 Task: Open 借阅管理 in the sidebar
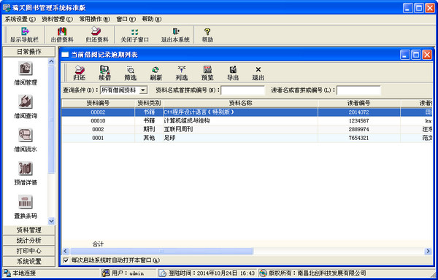tap(26, 74)
